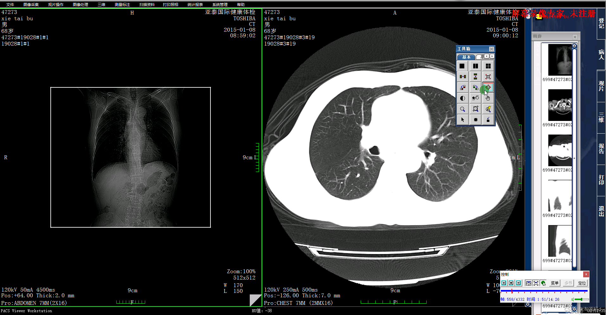Viewport: 606px width, 315px height.
Task: Open the 系统管理 menu
Action: tap(220, 4)
